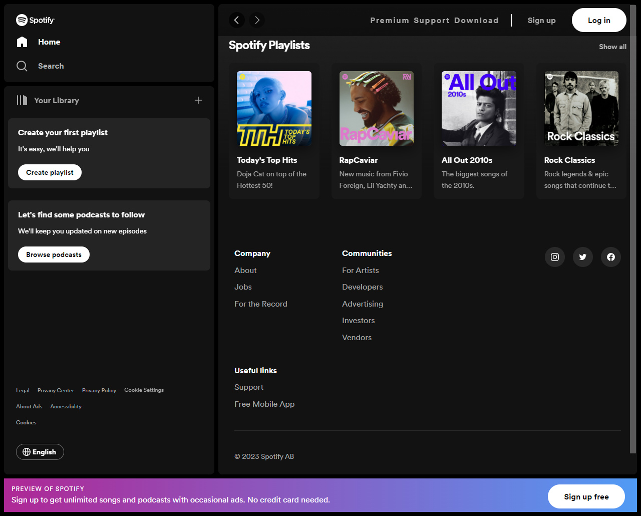This screenshot has height=516, width=641.
Task: Open the Free Mobile App link
Action: coord(264,404)
